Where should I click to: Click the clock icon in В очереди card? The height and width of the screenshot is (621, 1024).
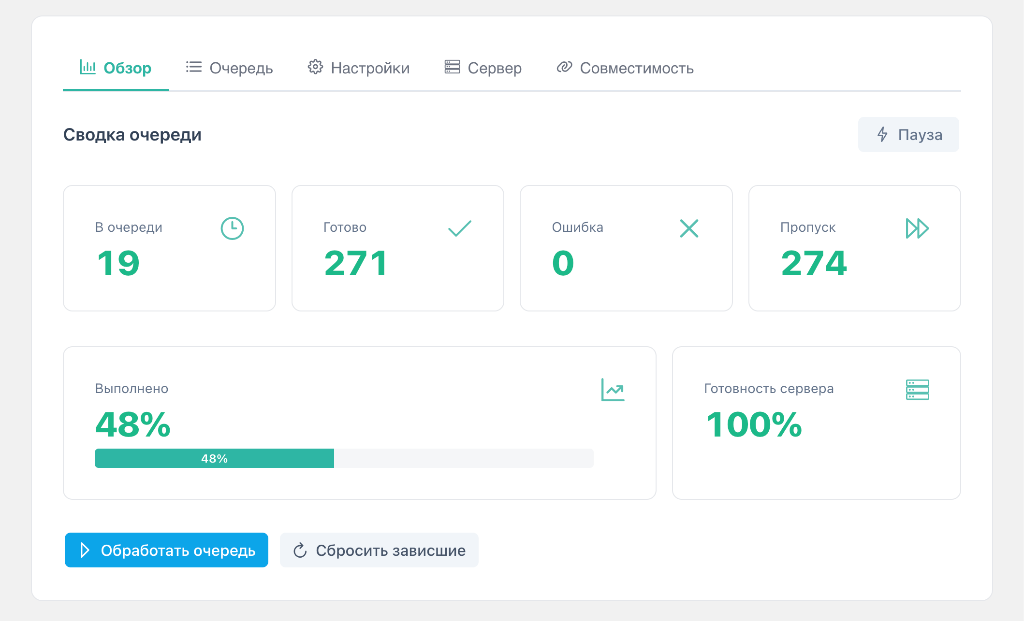[x=232, y=228]
